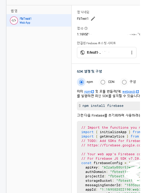Select the 구성 radio option
This screenshot has height=193, width=145.
124,82
